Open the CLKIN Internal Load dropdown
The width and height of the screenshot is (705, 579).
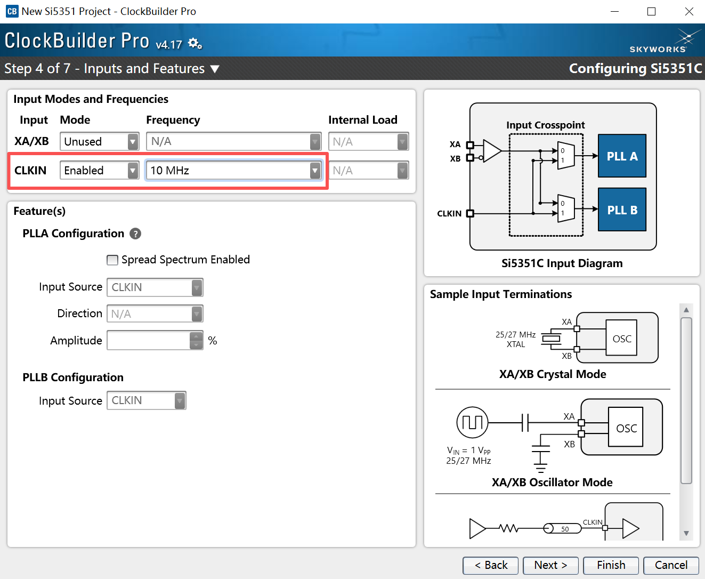[x=369, y=170]
